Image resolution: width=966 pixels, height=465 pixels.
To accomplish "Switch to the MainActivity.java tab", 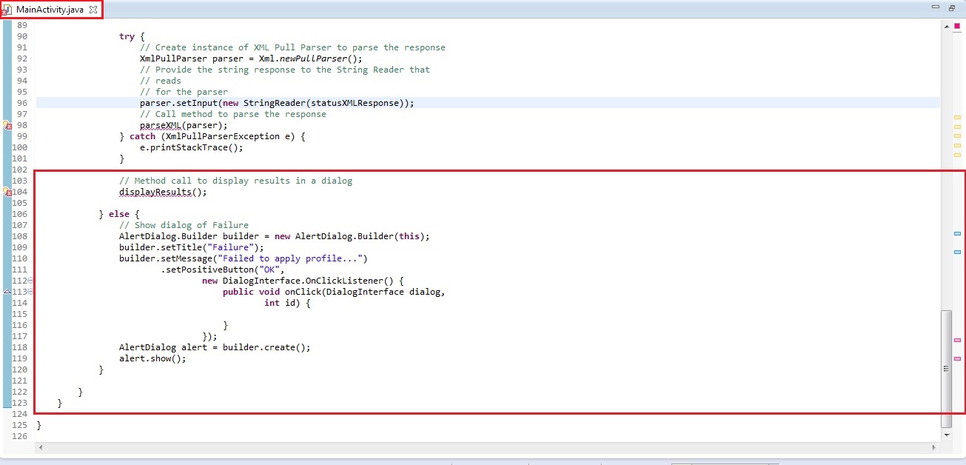I will (50, 10).
